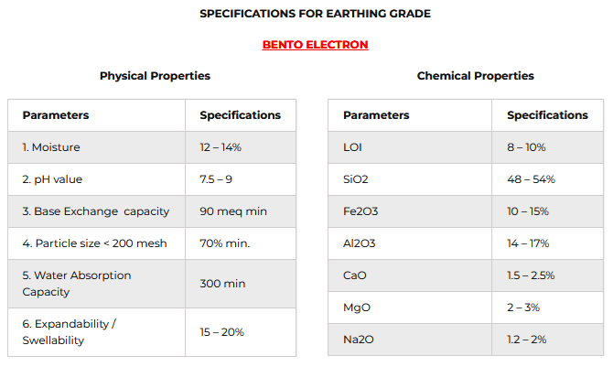Select Particle size < 200 mesh cell
Screen dimensions: 613x367
pyautogui.click(x=97, y=243)
